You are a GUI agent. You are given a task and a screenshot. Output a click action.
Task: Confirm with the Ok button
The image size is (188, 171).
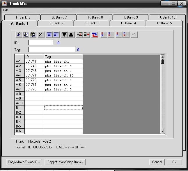pos(174,162)
